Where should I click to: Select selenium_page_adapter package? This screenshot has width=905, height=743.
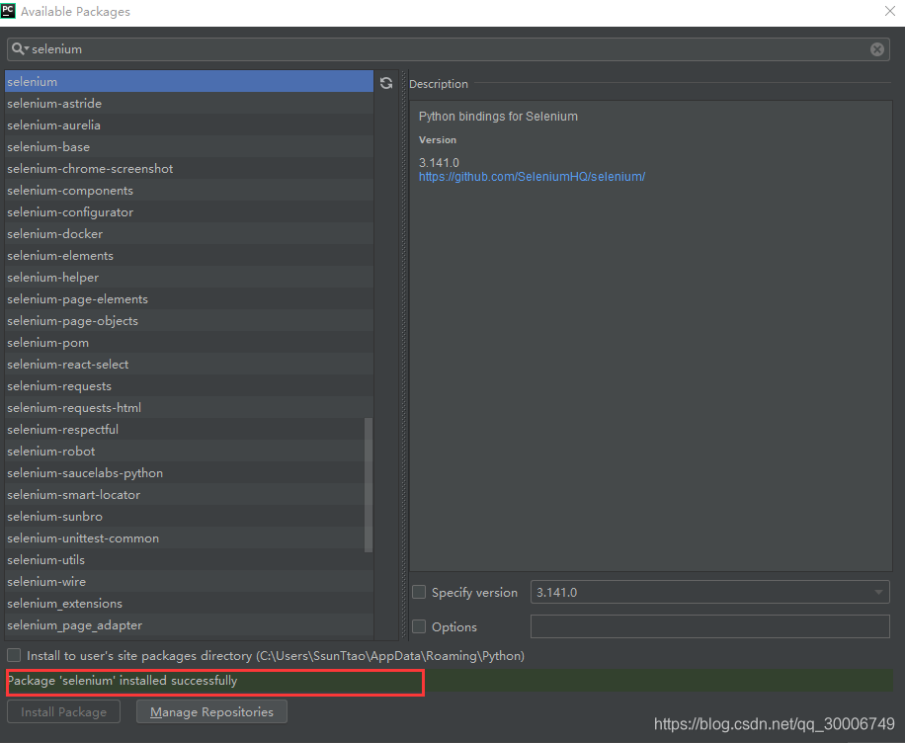coord(189,625)
